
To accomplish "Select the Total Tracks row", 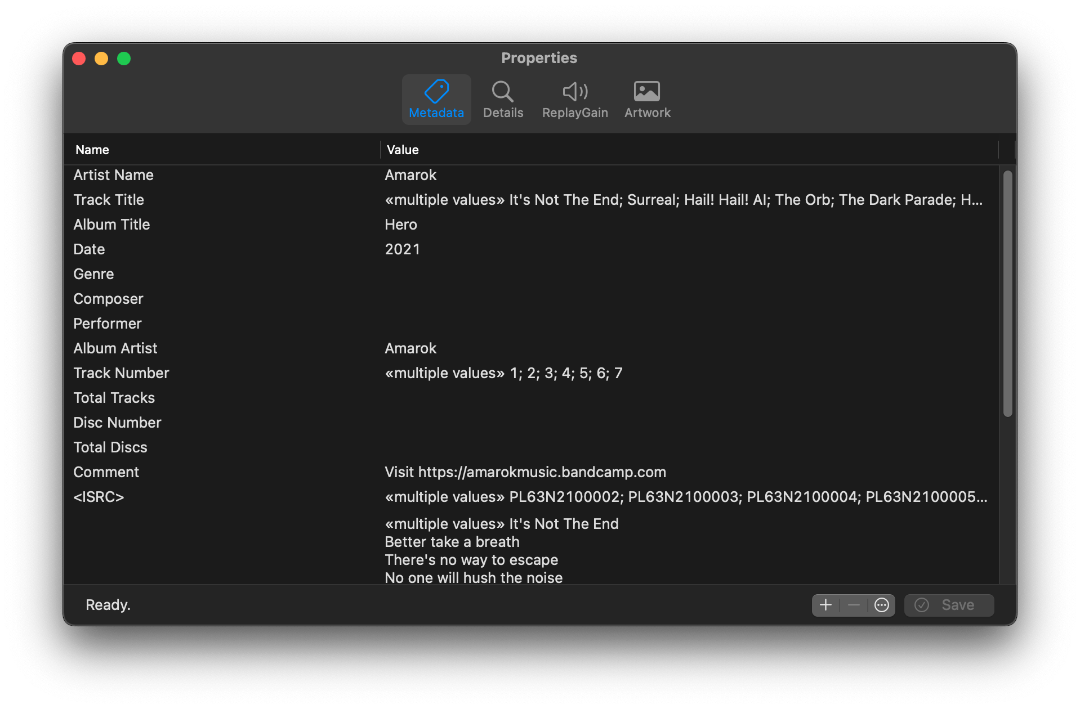I will [x=531, y=398].
